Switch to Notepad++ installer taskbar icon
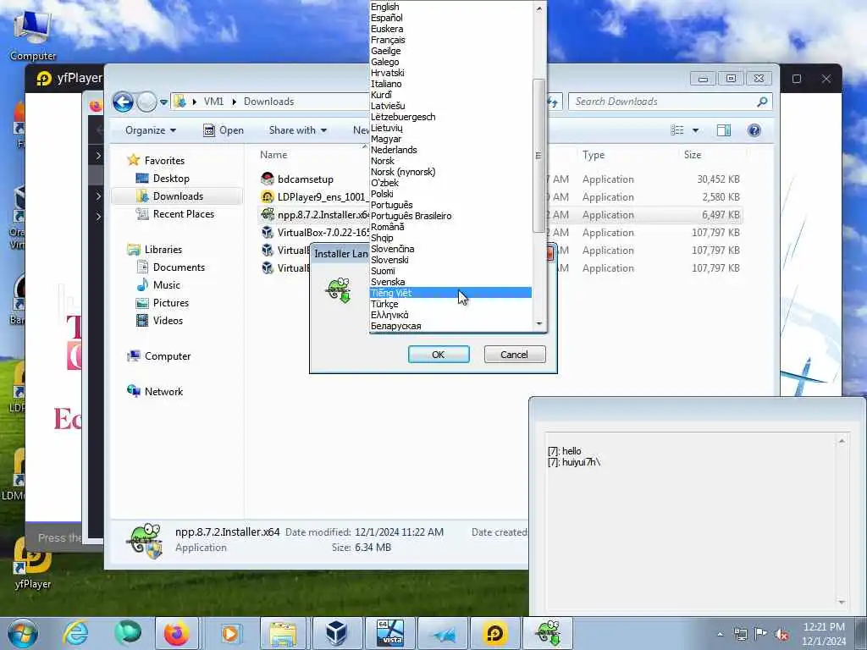The image size is (867, 650). pos(548,633)
